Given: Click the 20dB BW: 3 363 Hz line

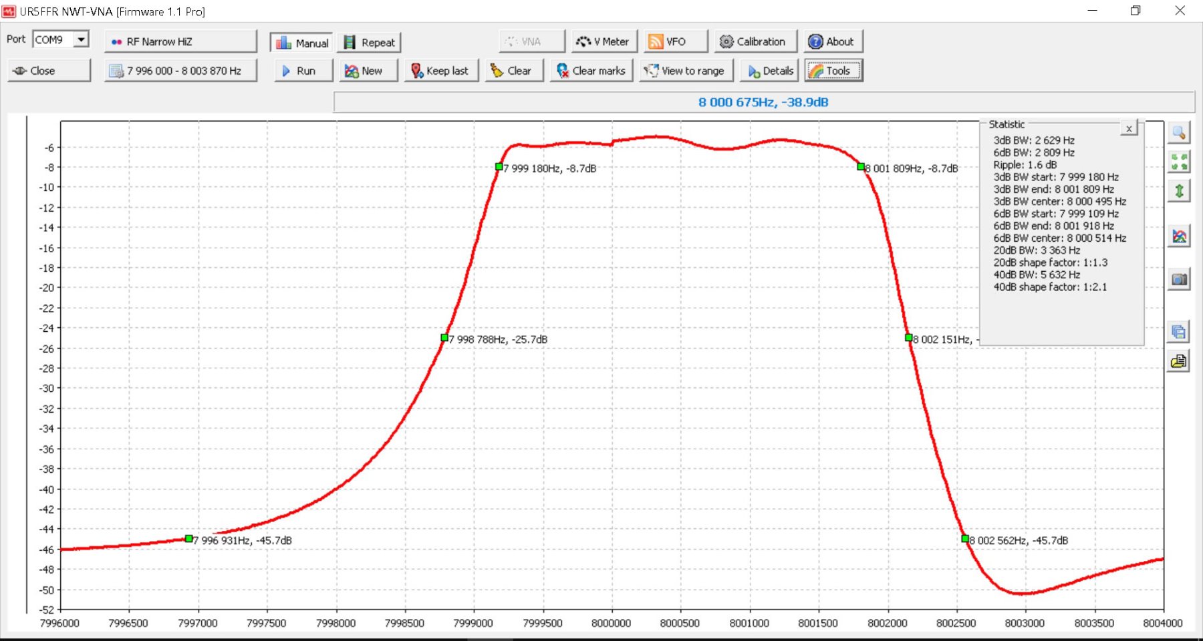Looking at the screenshot, I should 1037,250.
